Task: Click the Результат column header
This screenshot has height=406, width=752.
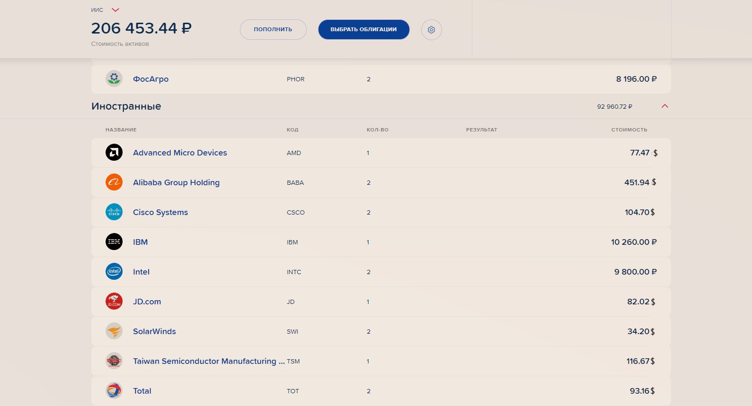Action: coord(481,130)
